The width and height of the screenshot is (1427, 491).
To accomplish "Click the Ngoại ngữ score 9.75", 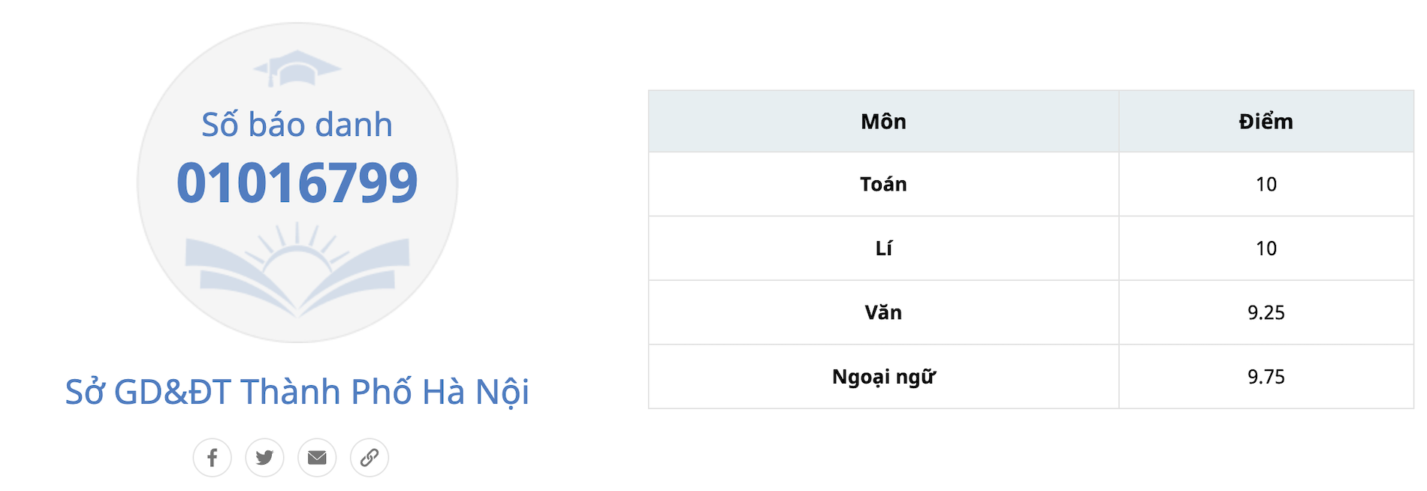I will (1266, 377).
